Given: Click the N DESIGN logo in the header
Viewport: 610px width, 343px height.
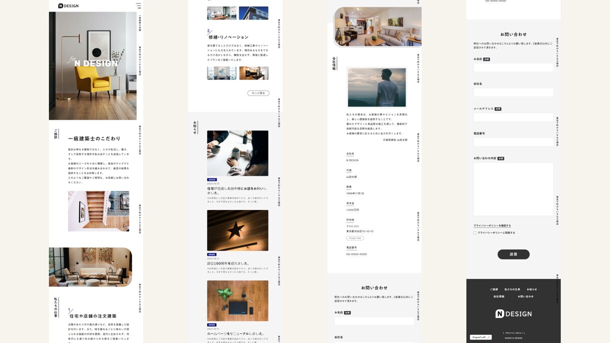Looking at the screenshot, I should pyautogui.click(x=68, y=6).
